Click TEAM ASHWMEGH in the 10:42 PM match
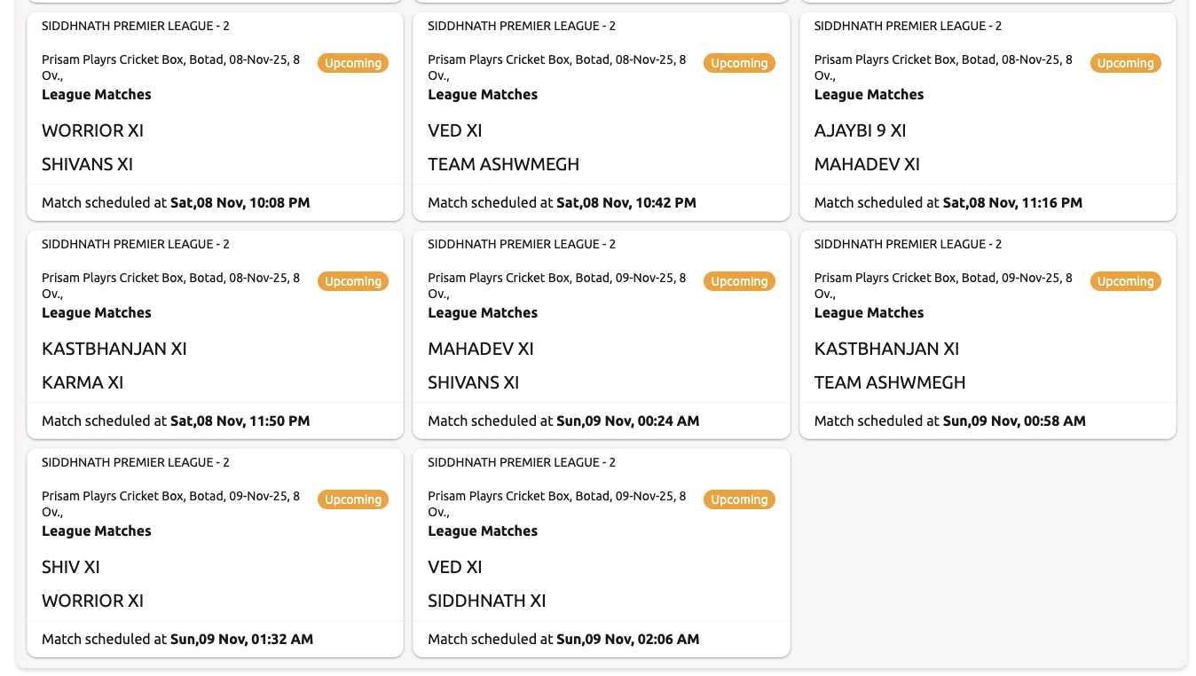1196x676 pixels. coord(503,164)
